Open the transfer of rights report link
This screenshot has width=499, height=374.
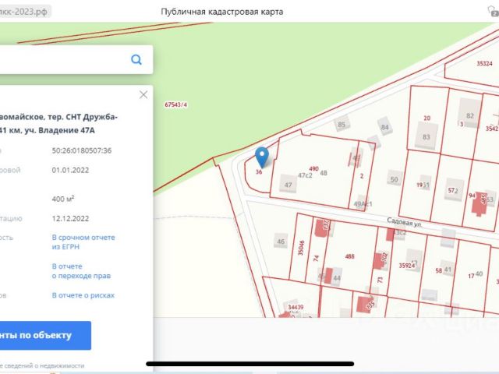tap(81, 271)
